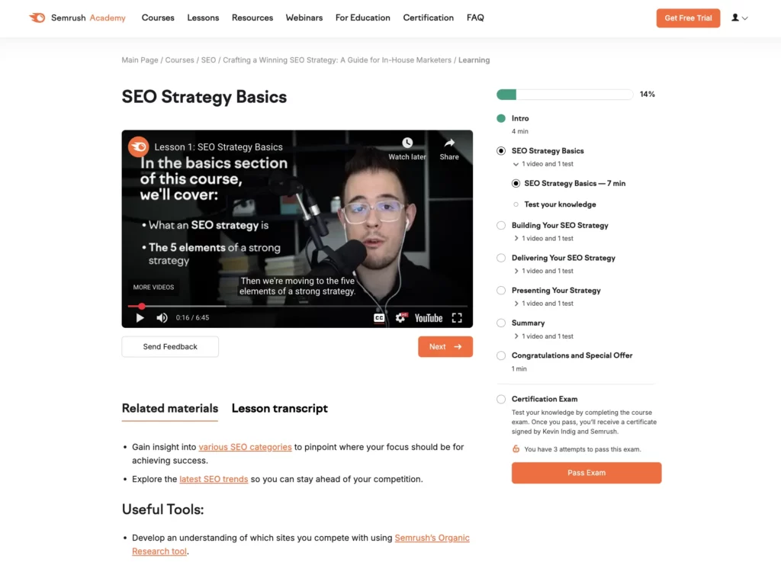Enter fullscreen mode on the video
Screen dimensions: 781x582
tap(456, 317)
